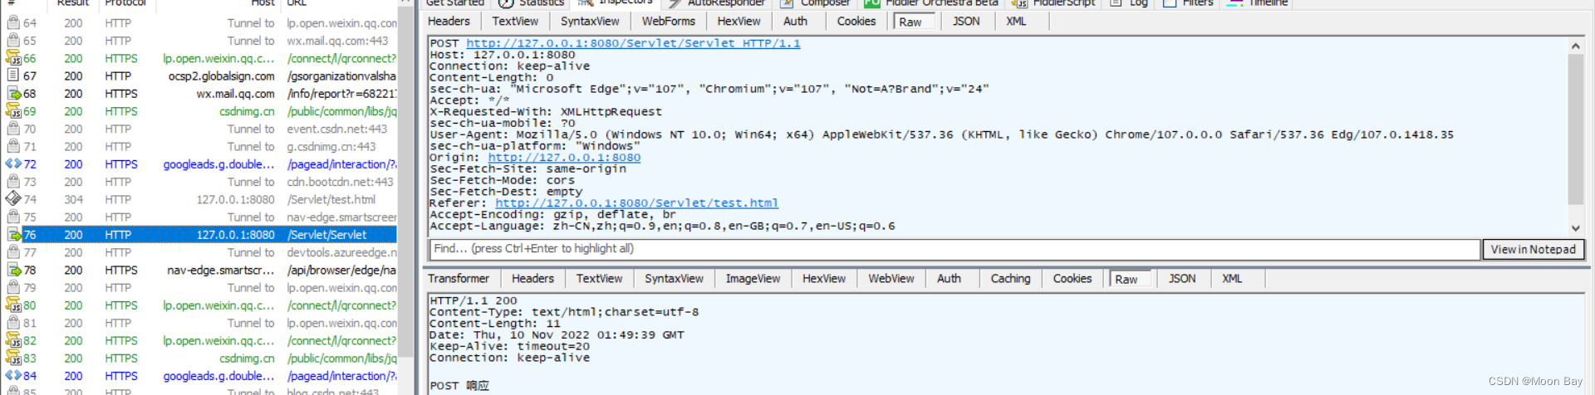Open the response Cookies tab
This screenshot has width=1595, height=395.
(1072, 279)
